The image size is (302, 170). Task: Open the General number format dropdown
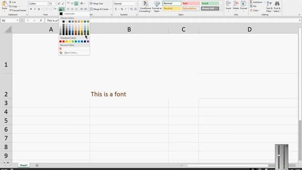136,4
